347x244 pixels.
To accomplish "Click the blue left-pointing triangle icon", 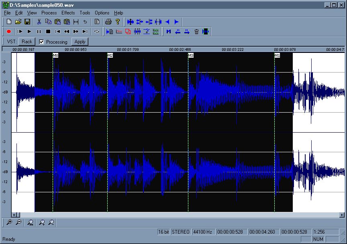I will (x=167, y=22).
